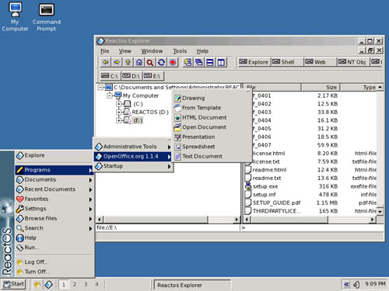Cascade the child windows
The image size is (389, 291).
click(199, 62)
